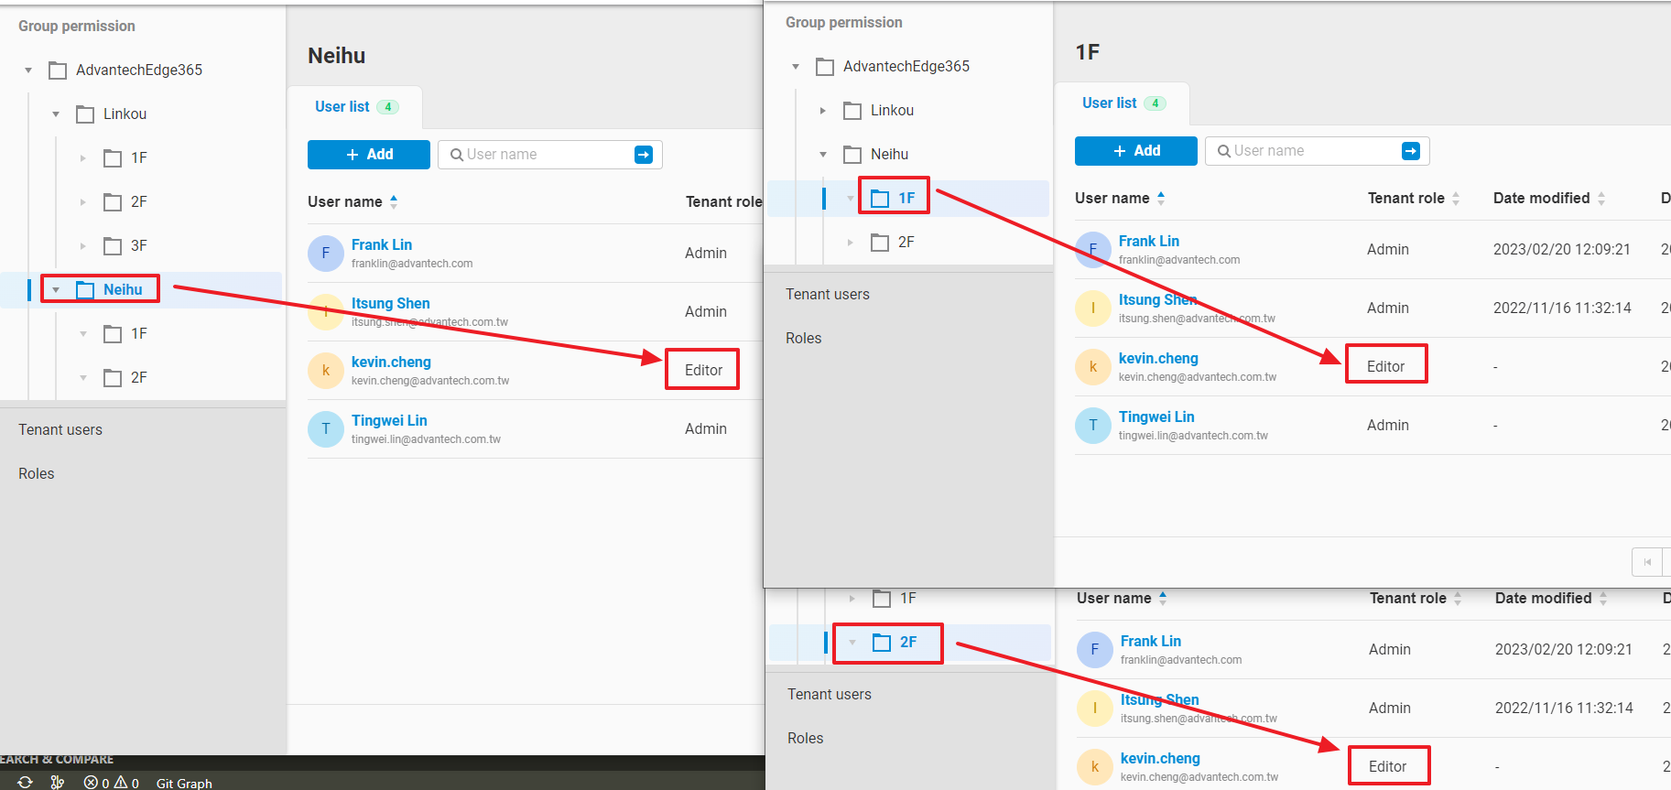Click Tingwei Lin's avatar in the Neihu user list
The image size is (1671, 790).
click(x=325, y=429)
